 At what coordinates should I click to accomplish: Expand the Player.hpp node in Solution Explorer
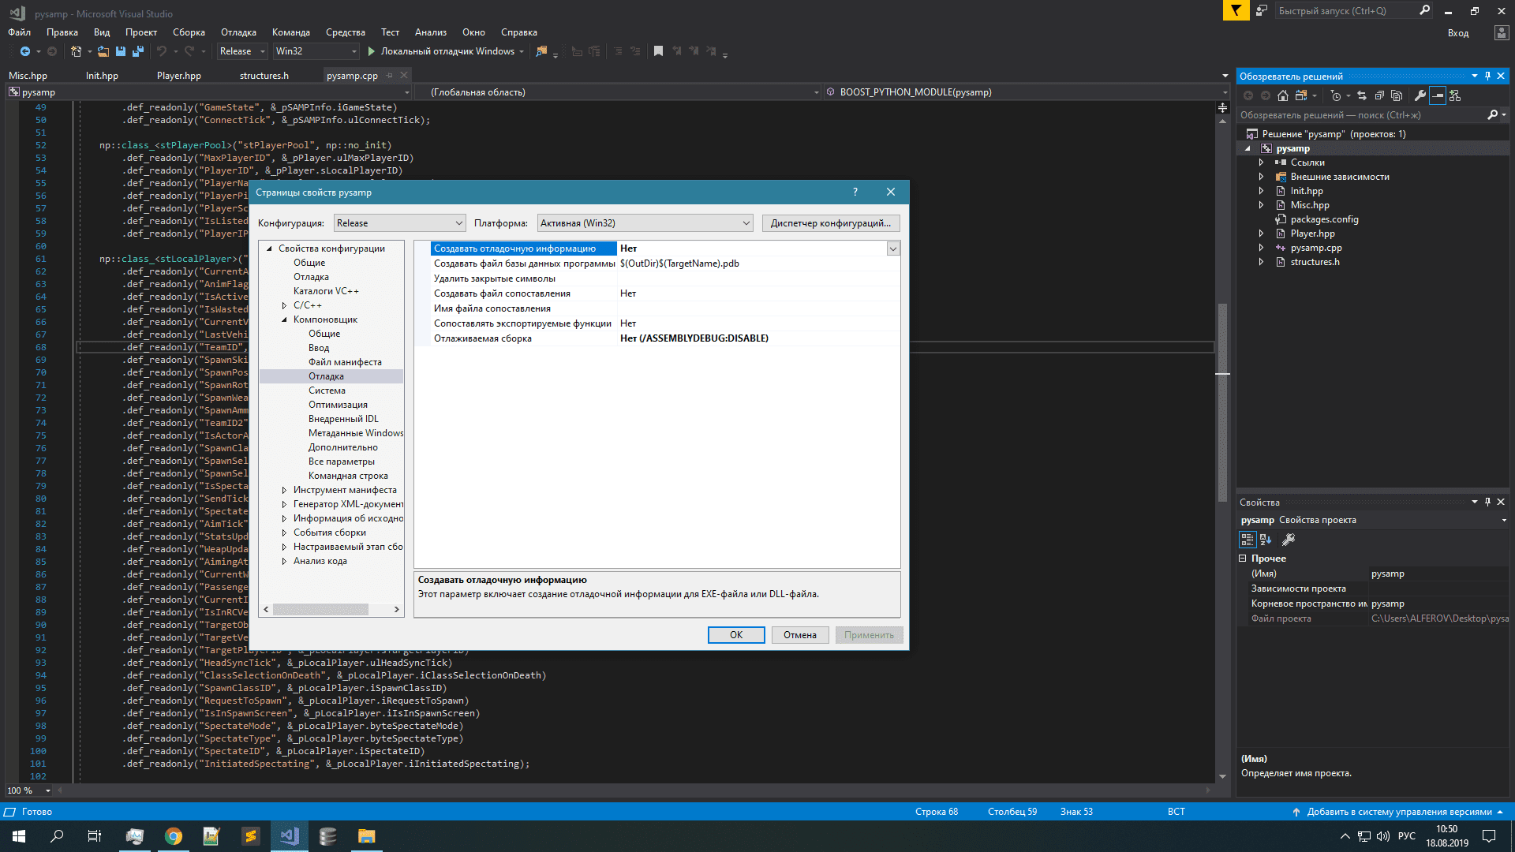(1261, 234)
